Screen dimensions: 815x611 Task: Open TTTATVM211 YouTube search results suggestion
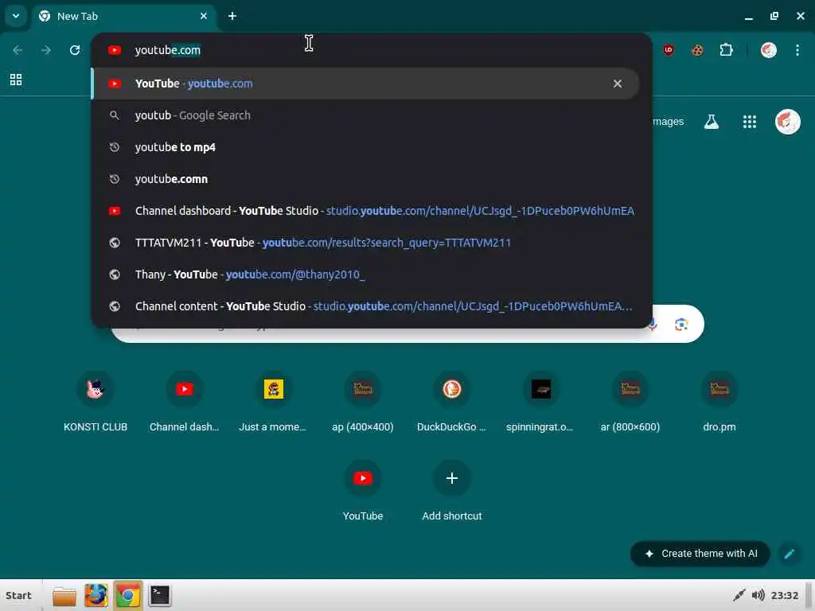[371, 243]
